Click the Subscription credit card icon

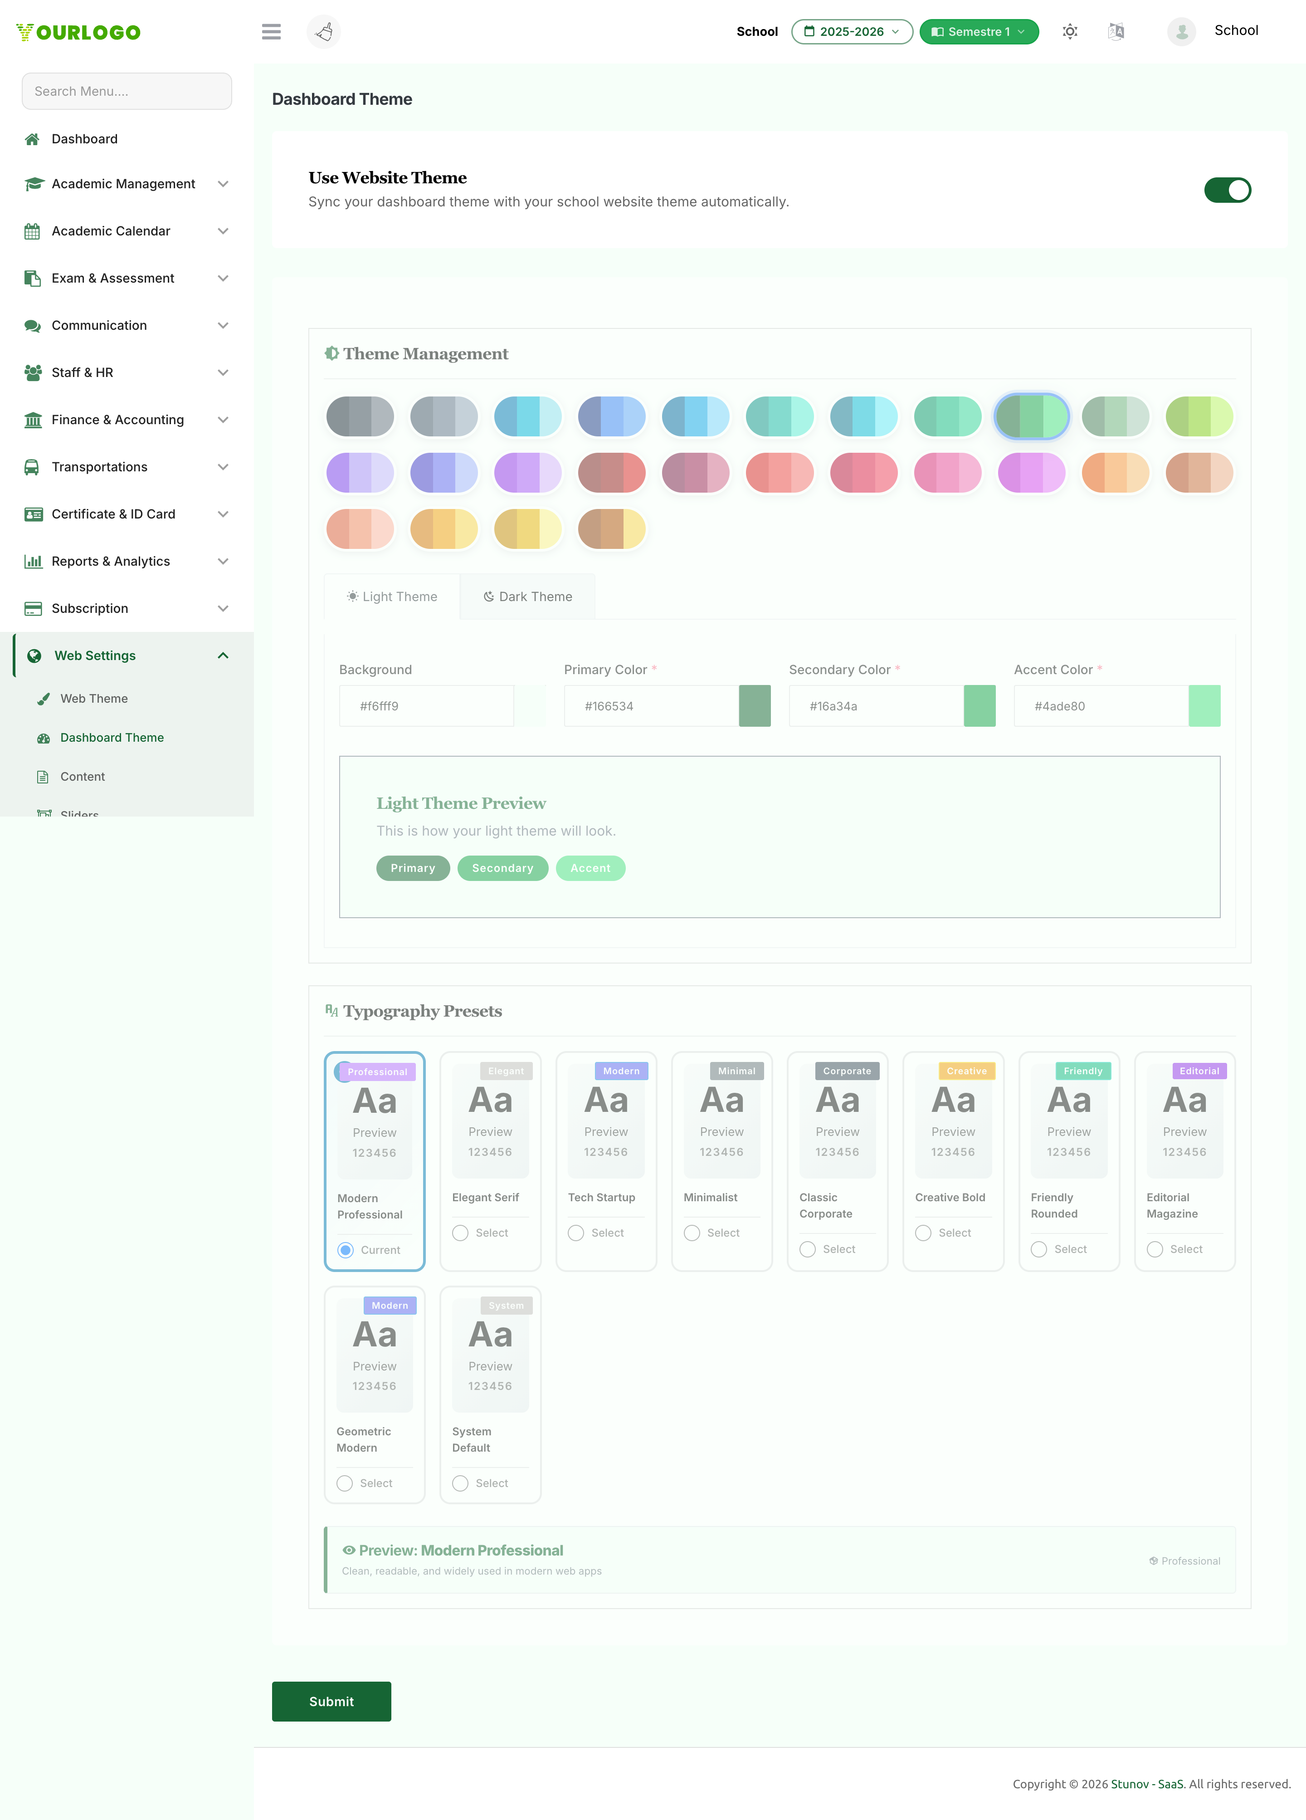(x=33, y=608)
